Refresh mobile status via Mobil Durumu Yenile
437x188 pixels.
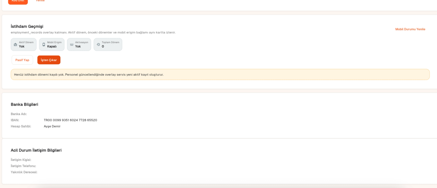pyautogui.click(x=410, y=29)
